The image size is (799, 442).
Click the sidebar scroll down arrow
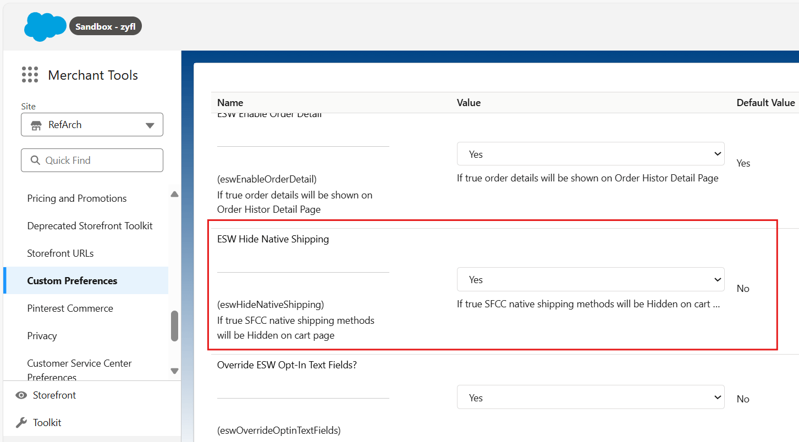174,371
